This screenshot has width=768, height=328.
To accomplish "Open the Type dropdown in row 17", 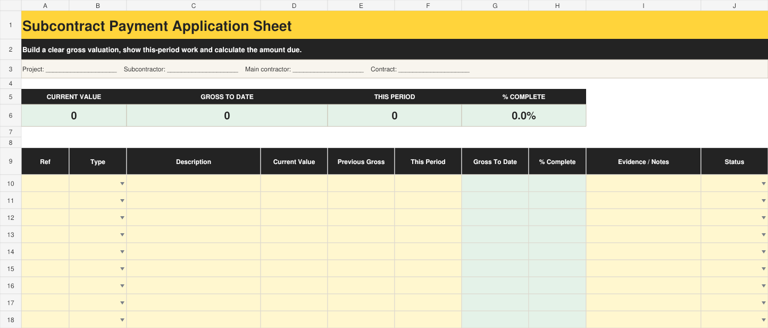I will (122, 303).
